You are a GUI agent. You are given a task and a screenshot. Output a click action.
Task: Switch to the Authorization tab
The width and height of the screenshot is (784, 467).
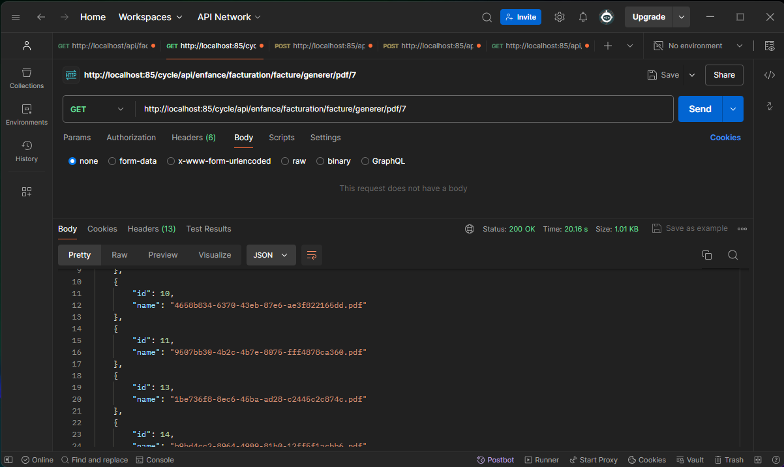pyautogui.click(x=131, y=138)
